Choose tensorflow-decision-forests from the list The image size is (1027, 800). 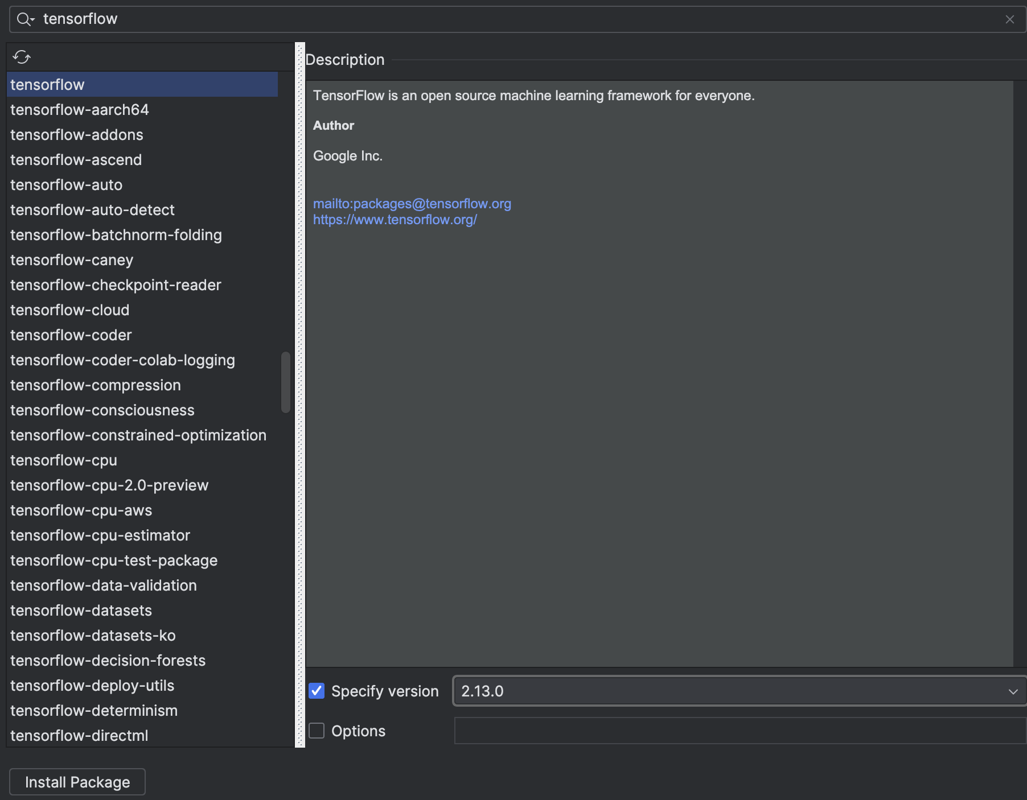(x=142, y=660)
